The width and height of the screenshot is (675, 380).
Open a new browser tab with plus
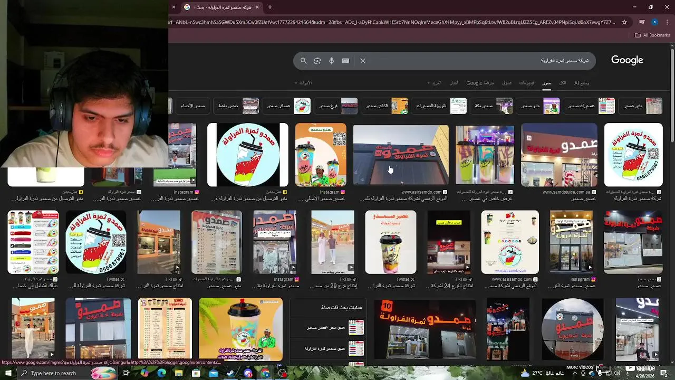tap(270, 7)
